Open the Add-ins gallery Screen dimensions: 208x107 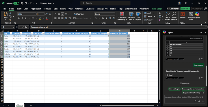click(x=183, y=15)
